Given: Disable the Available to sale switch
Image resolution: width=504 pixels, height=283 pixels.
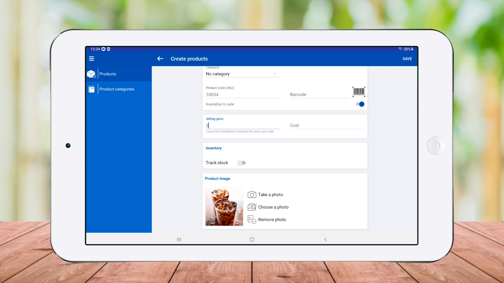Looking at the screenshot, I should click(x=360, y=104).
